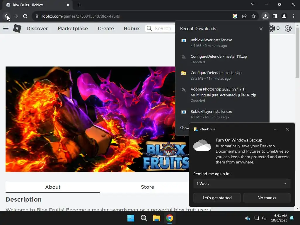Click canceled Adobe Photoshop 2023 zip entry
The height and width of the screenshot is (225, 300).
tap(222, 95)
